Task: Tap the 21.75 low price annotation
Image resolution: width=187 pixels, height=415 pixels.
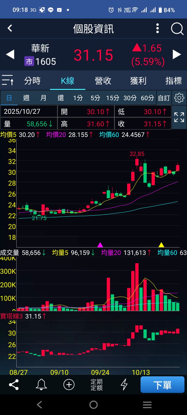Action: point(39,218)
